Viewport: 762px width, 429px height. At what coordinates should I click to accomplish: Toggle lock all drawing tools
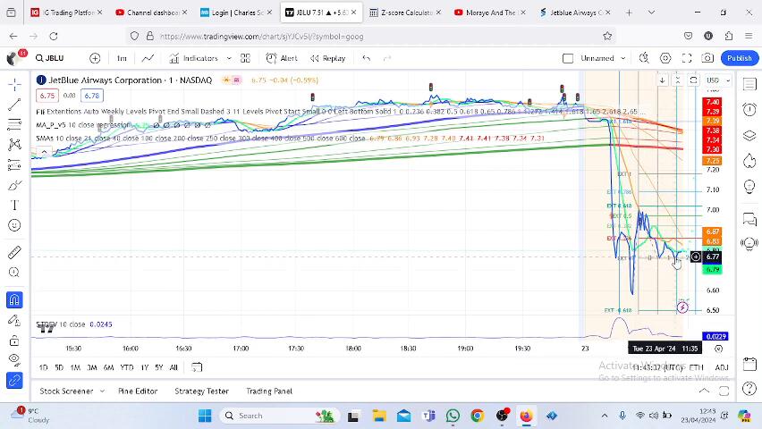(14, 341)
